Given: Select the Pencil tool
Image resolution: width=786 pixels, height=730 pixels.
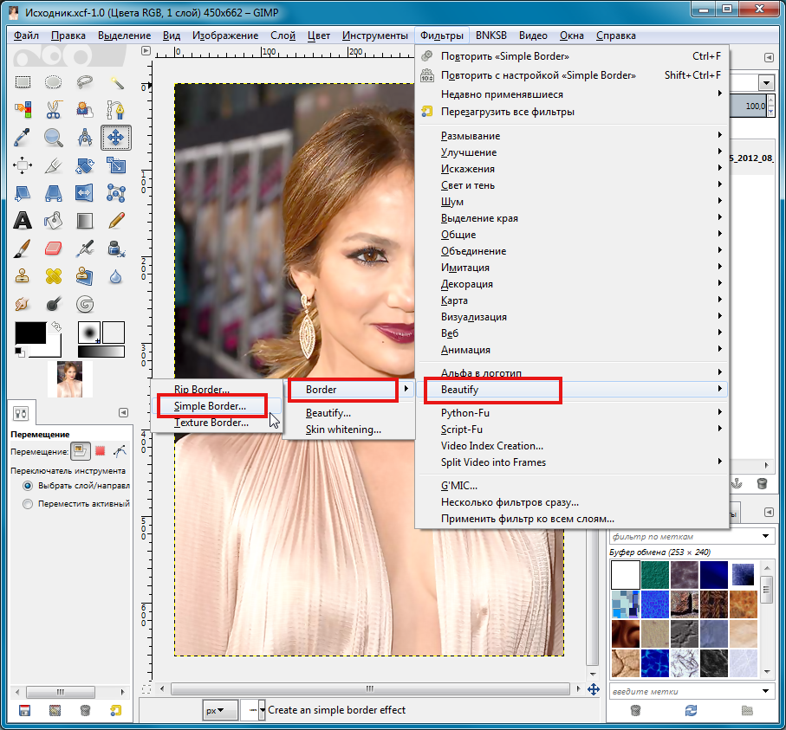Looking at the screenshot, I should point(116,221).
